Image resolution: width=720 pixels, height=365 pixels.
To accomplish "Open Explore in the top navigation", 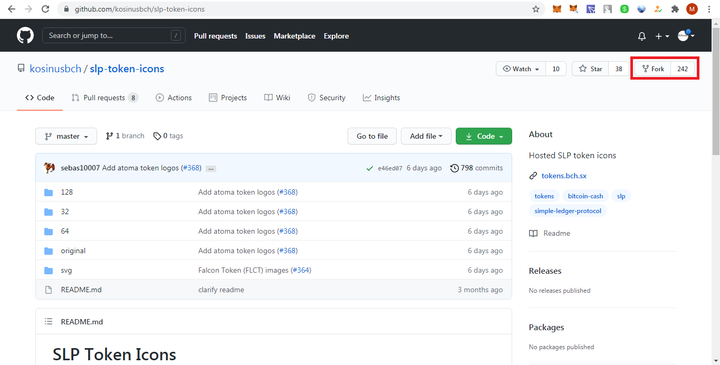I will click(336, 36).
